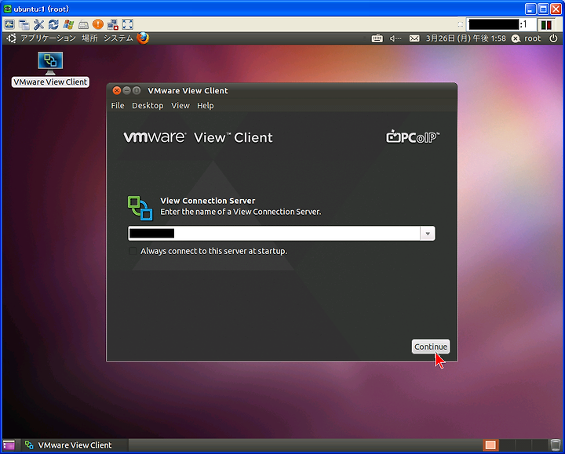
Task: Open the Desktop menu
Action: pyautogui.click(x=148, y=106)
